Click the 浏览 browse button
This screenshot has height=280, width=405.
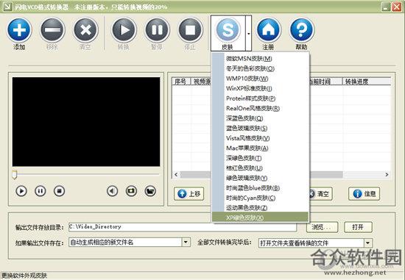pyautogui.click(x=322, y=227)
